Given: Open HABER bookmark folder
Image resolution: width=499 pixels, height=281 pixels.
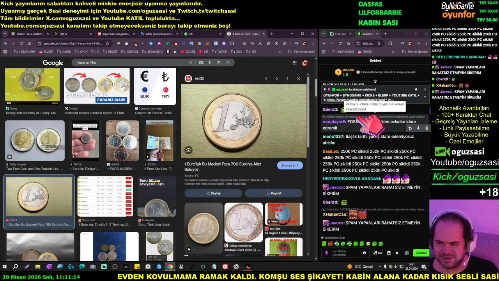Looking at the screenshot, I should 64,52.
